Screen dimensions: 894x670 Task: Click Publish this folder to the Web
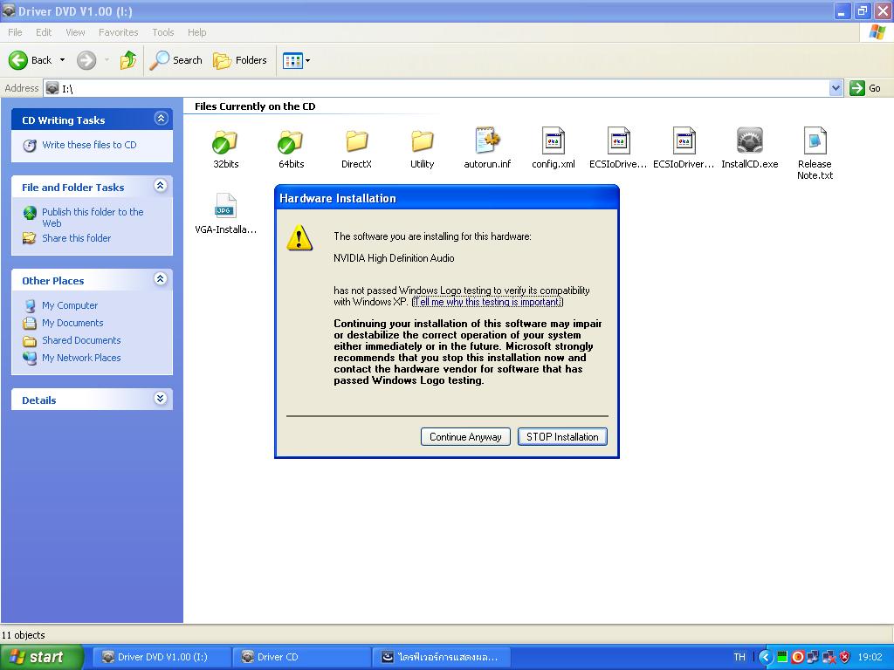(x=93, y=217)
